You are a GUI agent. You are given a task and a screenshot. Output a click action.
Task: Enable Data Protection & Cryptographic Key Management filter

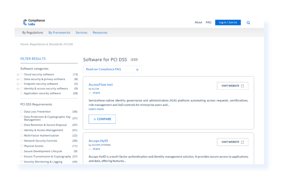click(22, 117)
